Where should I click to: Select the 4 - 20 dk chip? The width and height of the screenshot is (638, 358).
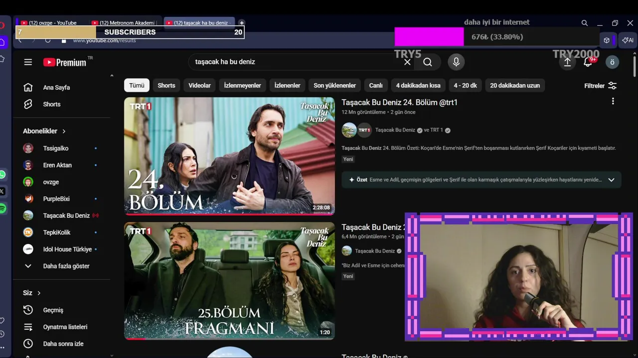tap(465, 86)
